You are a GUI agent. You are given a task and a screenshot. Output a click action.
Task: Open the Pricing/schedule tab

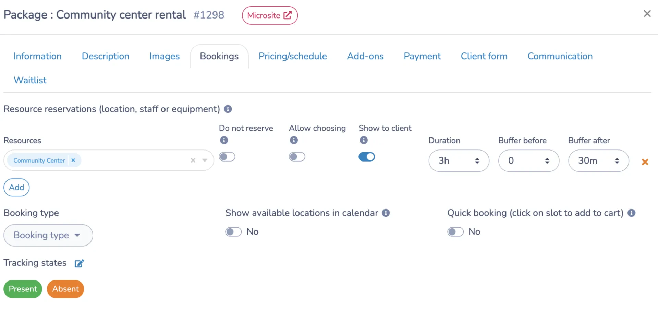pos(293,56)
